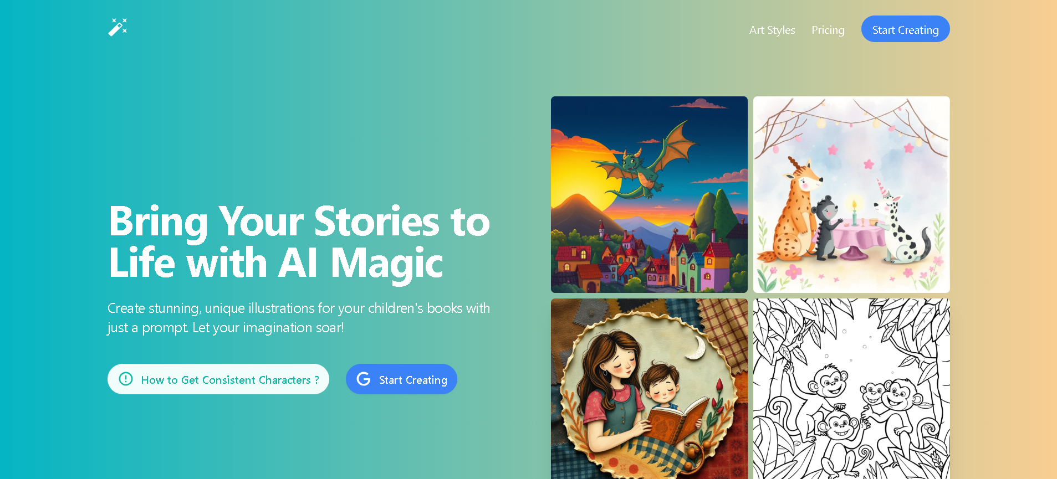The height and width of the screenshot is (479, 1057).
Task: Click the Google G logo icon
Action: click(x=364, y=379)
